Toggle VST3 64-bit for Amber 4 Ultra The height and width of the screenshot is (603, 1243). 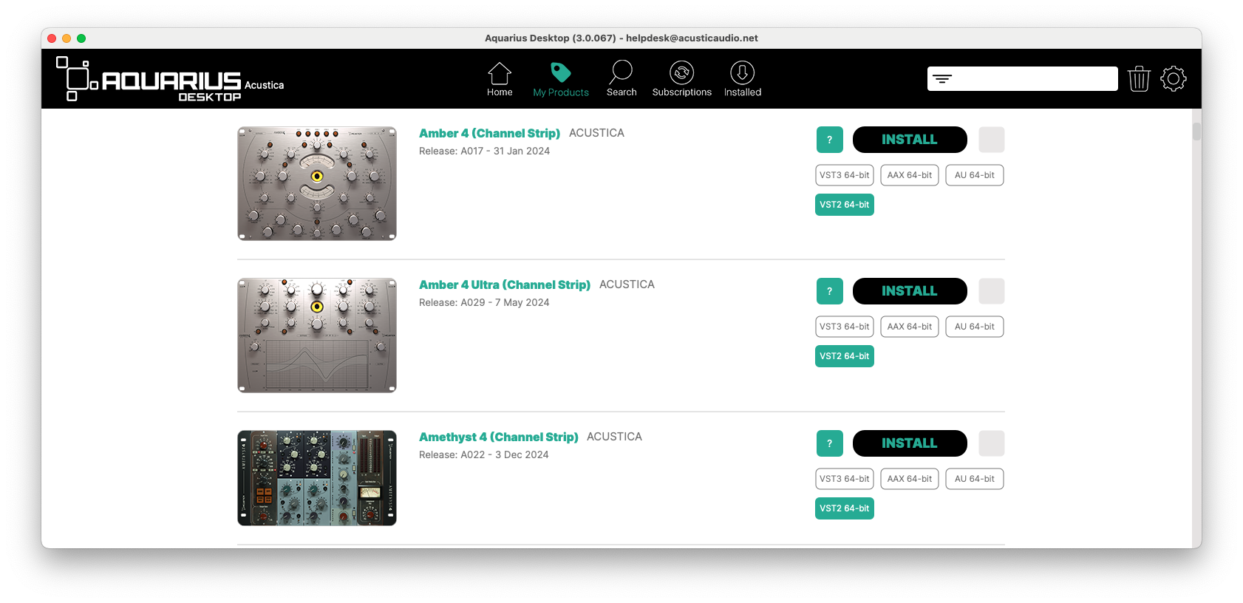845,327
